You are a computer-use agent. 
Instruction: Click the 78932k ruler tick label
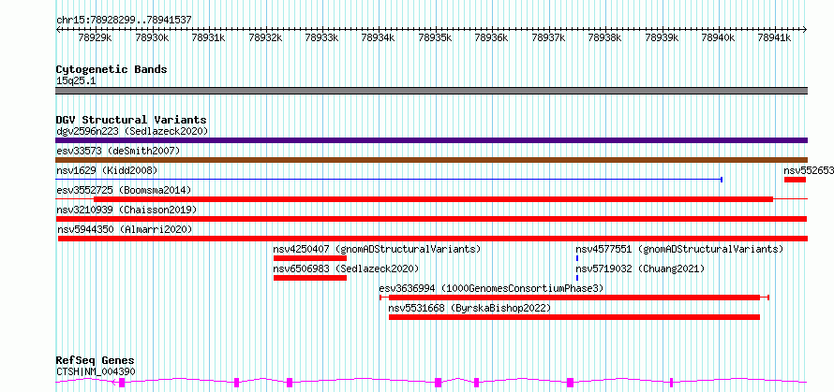pyautogui.click(x=265, y=37)
